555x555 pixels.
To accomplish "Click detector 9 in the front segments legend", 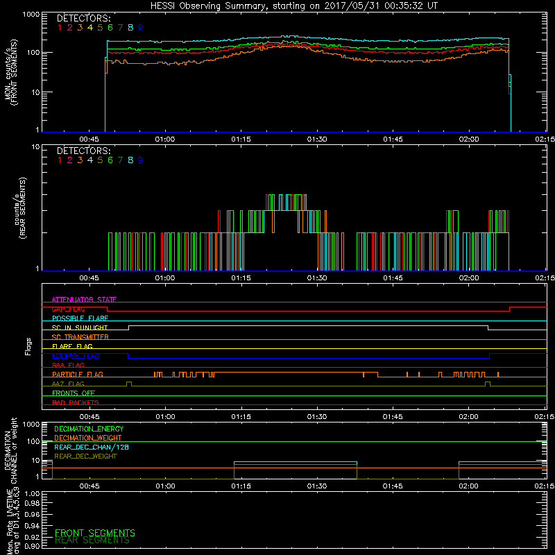I will pyautogui.click(x=141, y=28).
